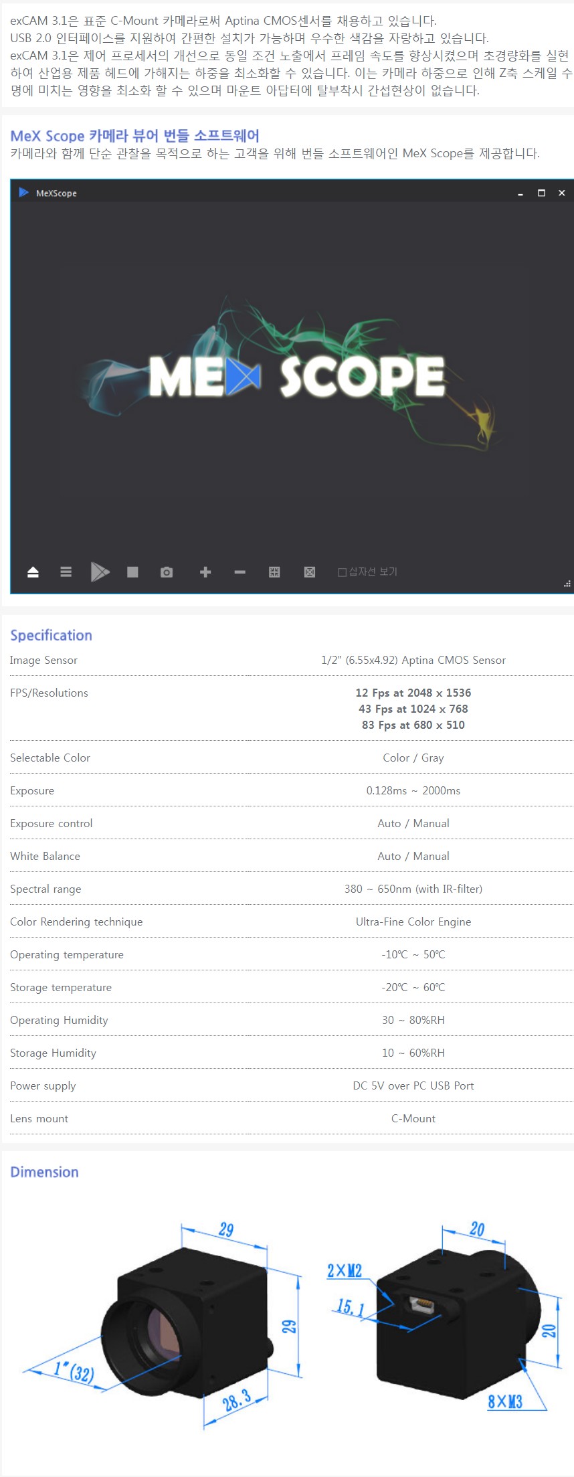Click the MEX SCOPE splash logo
This screenshot has height=1477, width=574.
point(297,376)
